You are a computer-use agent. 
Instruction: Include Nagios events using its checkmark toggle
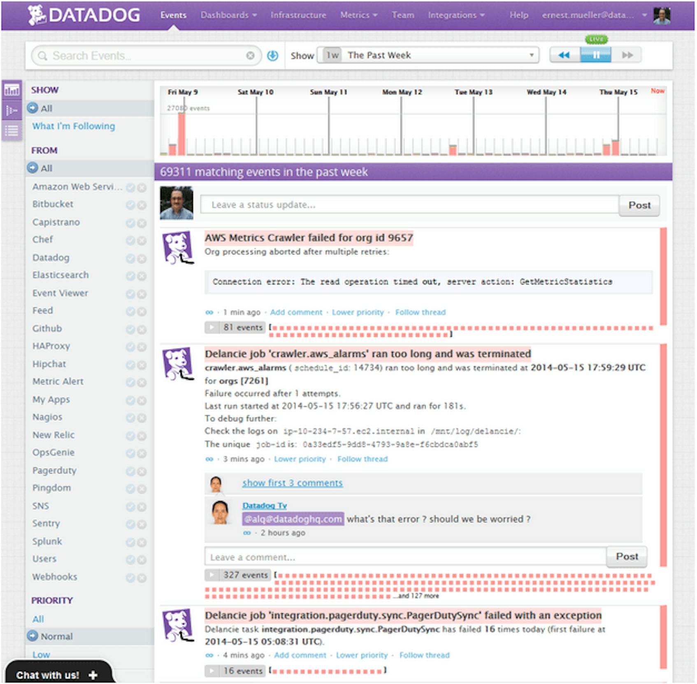[x=130, y=417]
